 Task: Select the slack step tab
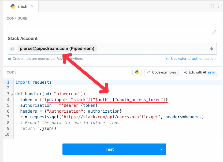[x=21, y=6]
